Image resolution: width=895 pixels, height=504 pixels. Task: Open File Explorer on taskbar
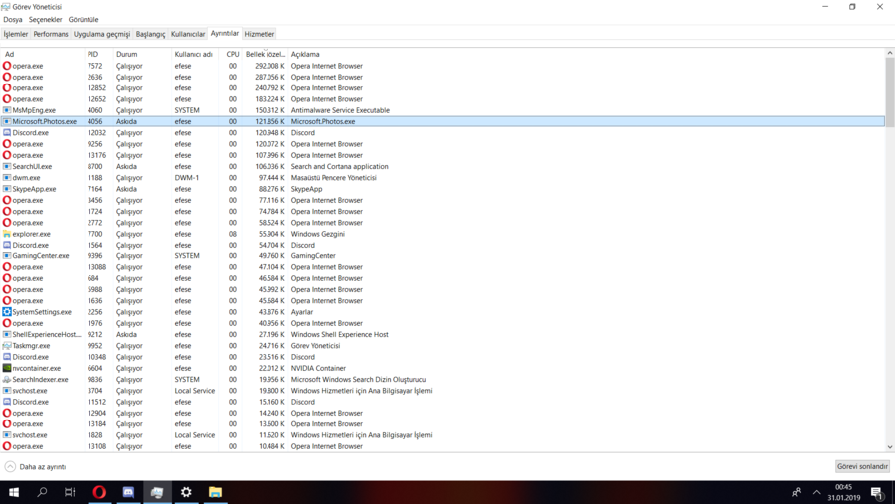click(215, 492)
